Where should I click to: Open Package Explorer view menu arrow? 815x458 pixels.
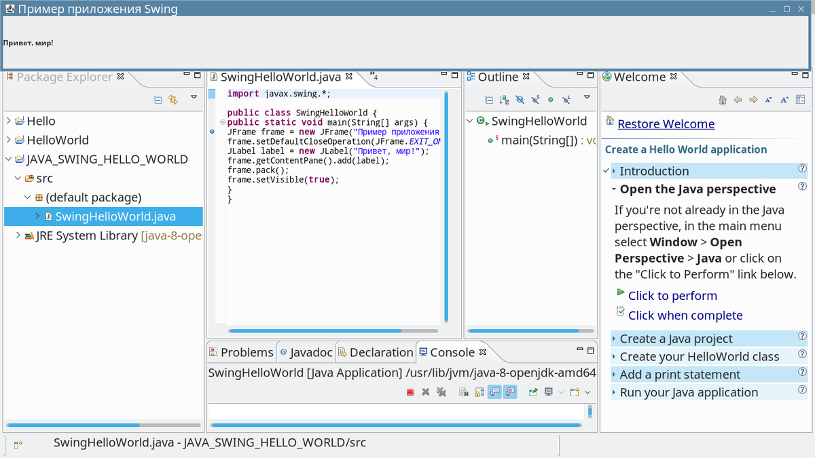[x=194, y=98]
